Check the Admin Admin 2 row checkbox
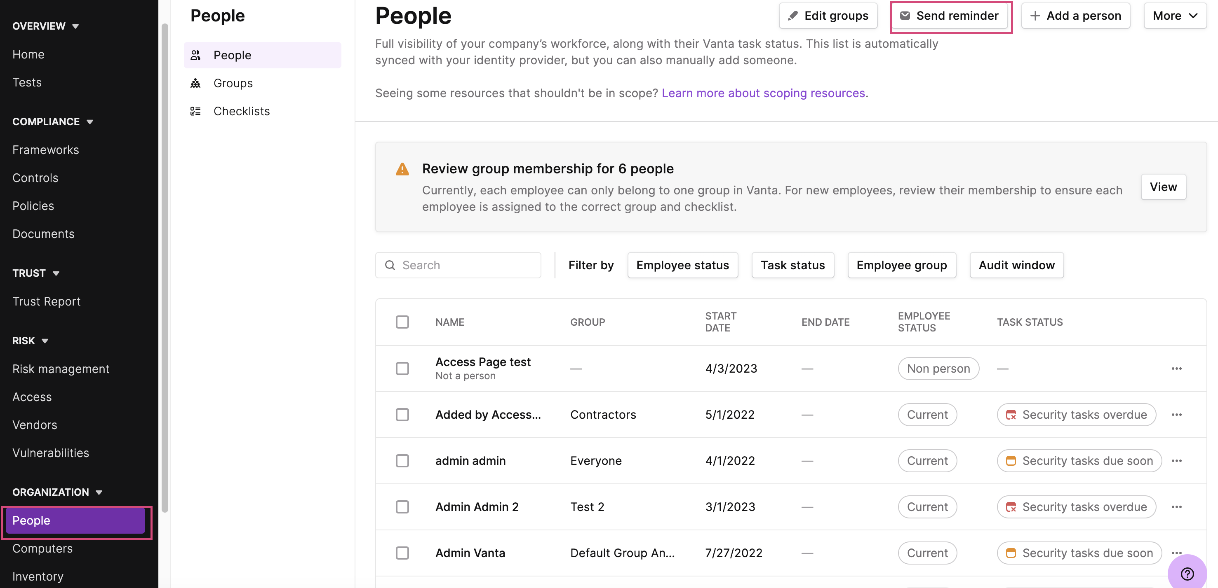Viewport: 1218px width, 588px height. (402, 507)
